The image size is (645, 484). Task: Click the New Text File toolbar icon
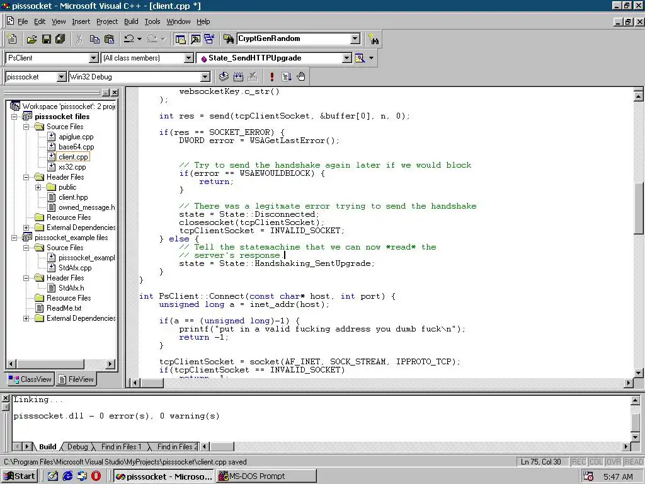point(12,39)
